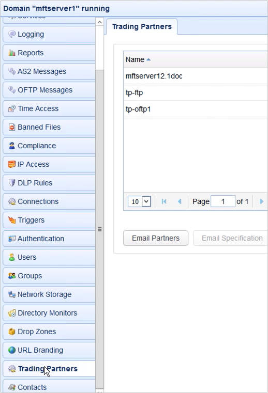
Task: Sort partners using Name column arrow
Action: tap(148, 60)
